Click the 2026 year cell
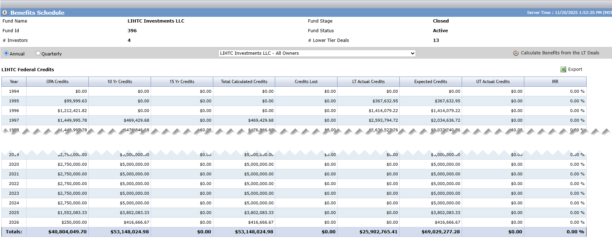Screen dimensions: 612x243 [14, 222]
